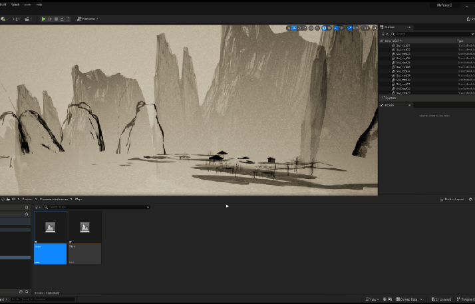
Task: Focus the Outliner search field
Action: pyautogui.click(x=432, y=34)
